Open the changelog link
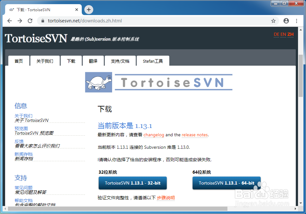Image resolution: width=306 pixels, height=214 pixels. tap(154, 135)
